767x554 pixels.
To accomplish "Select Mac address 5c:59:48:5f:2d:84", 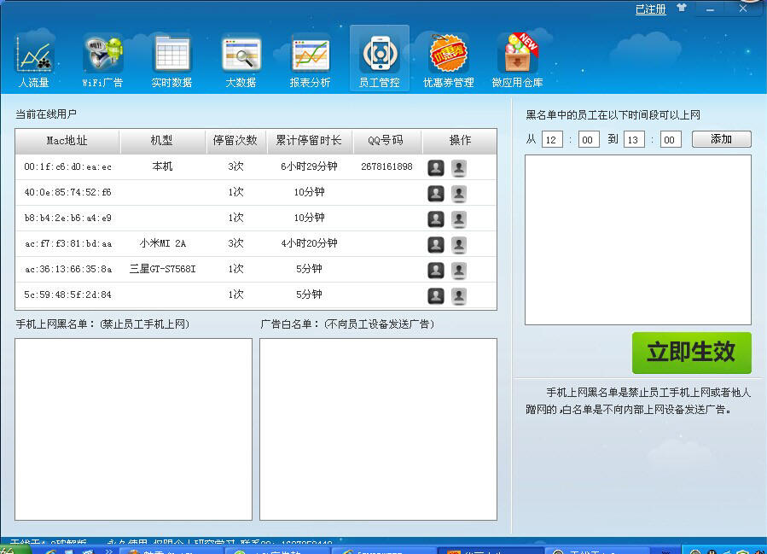I will tap(67, 294).
